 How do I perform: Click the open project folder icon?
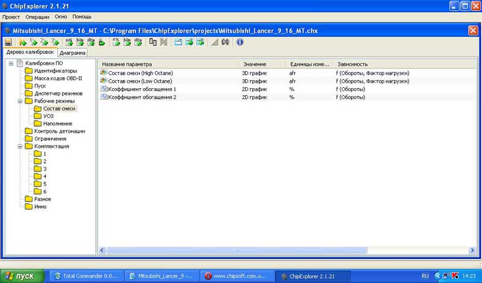coord(22,42)
